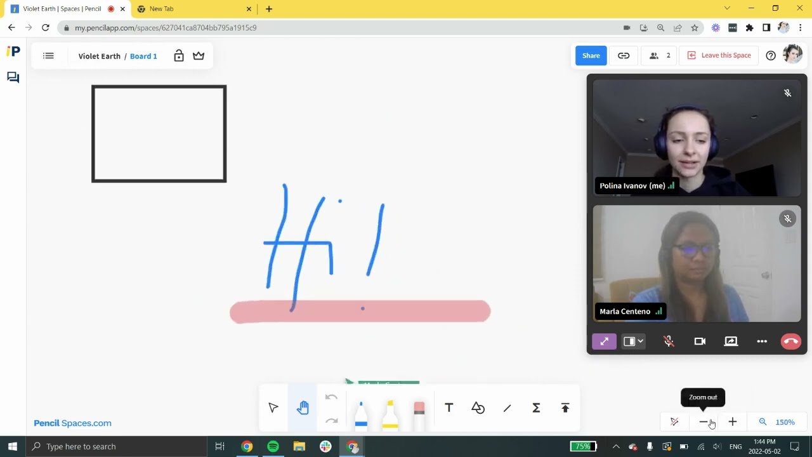Click Leave this Space
Viewport: 812px width, 457px height.
[x=719, y=55]
